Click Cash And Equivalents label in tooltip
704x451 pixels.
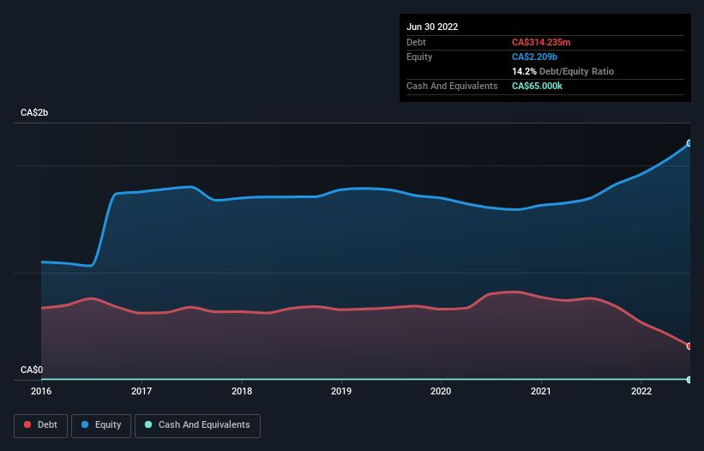[452, 86]
